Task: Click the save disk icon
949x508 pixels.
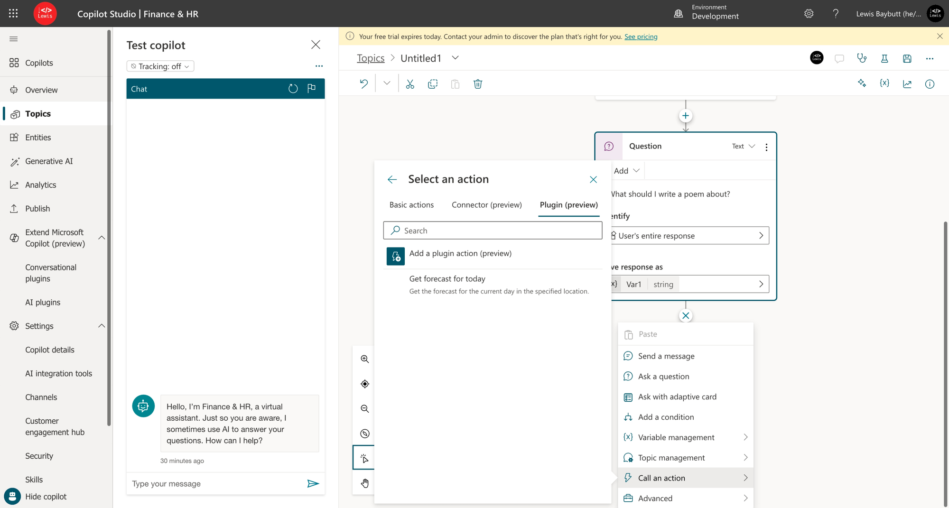Action: [x=907, y=58]
